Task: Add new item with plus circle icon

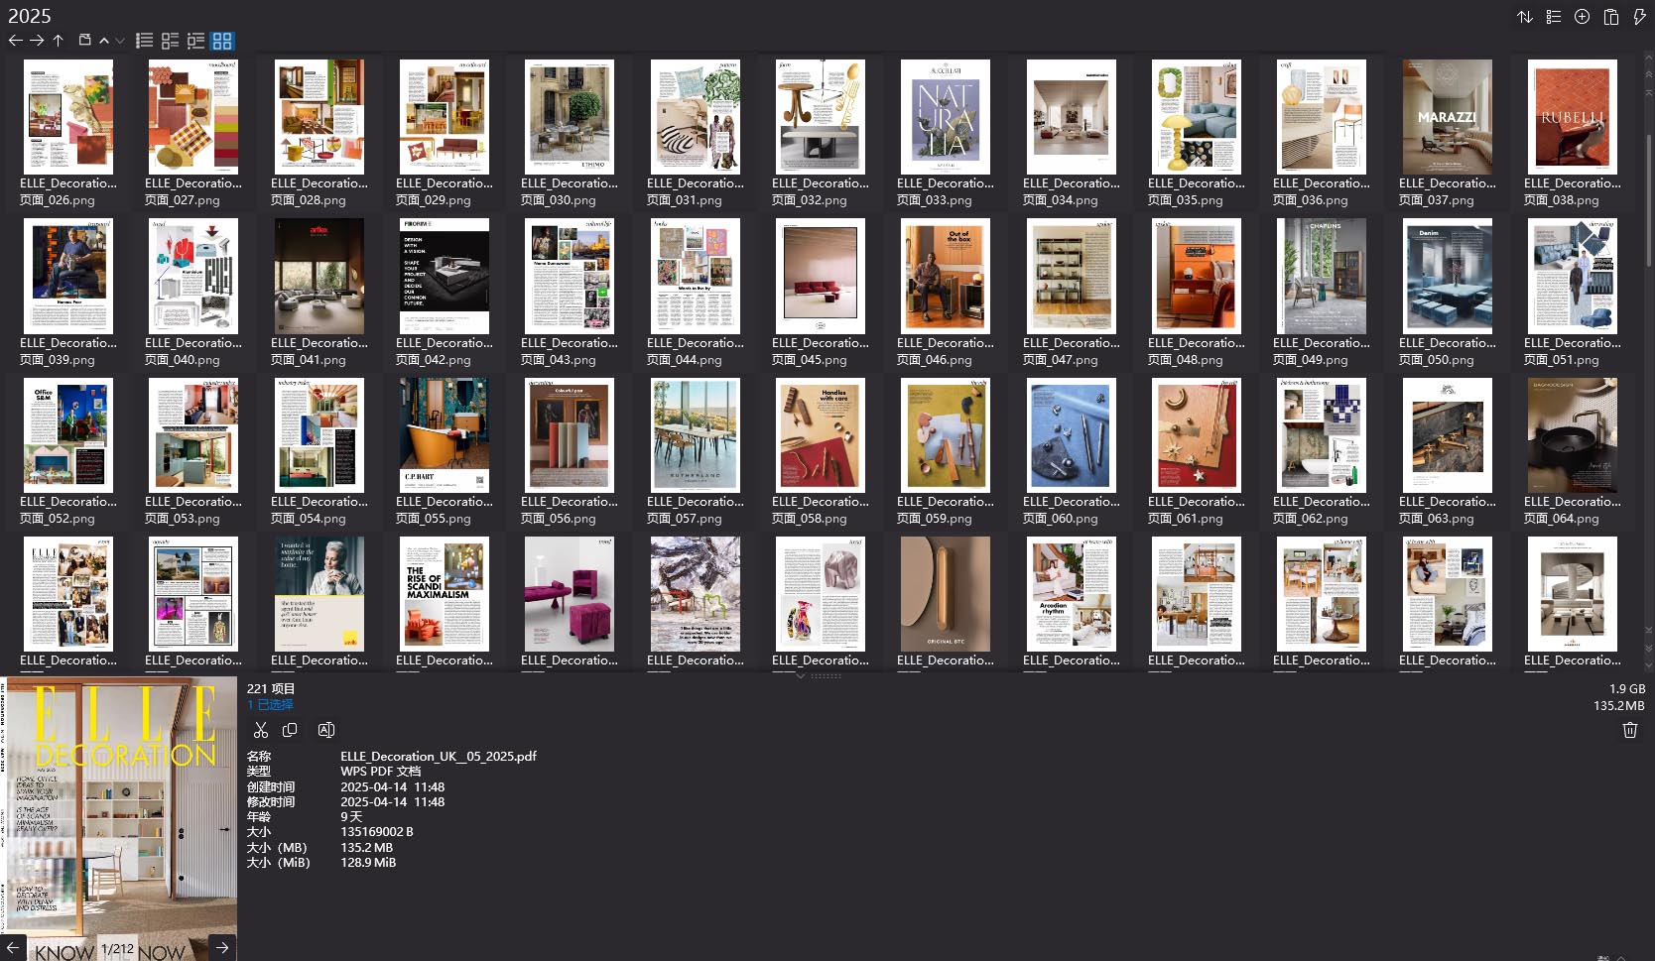Action: coord(1583,17)
